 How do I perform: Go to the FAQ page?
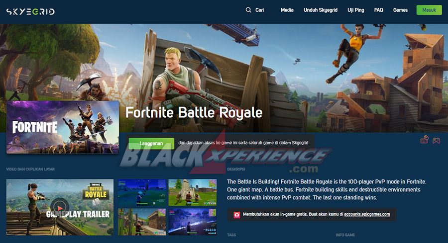[x=379, y=10]
